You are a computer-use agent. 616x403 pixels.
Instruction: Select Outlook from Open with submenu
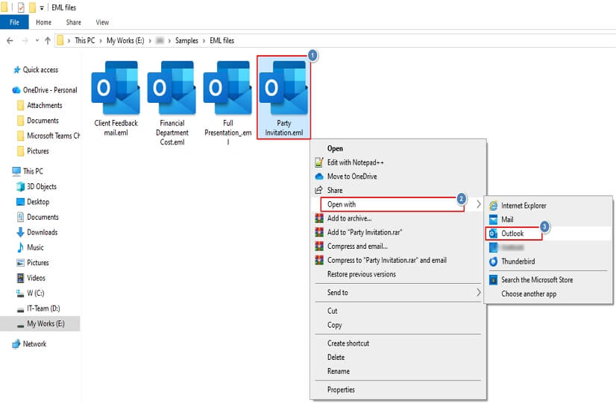[513, 233]
